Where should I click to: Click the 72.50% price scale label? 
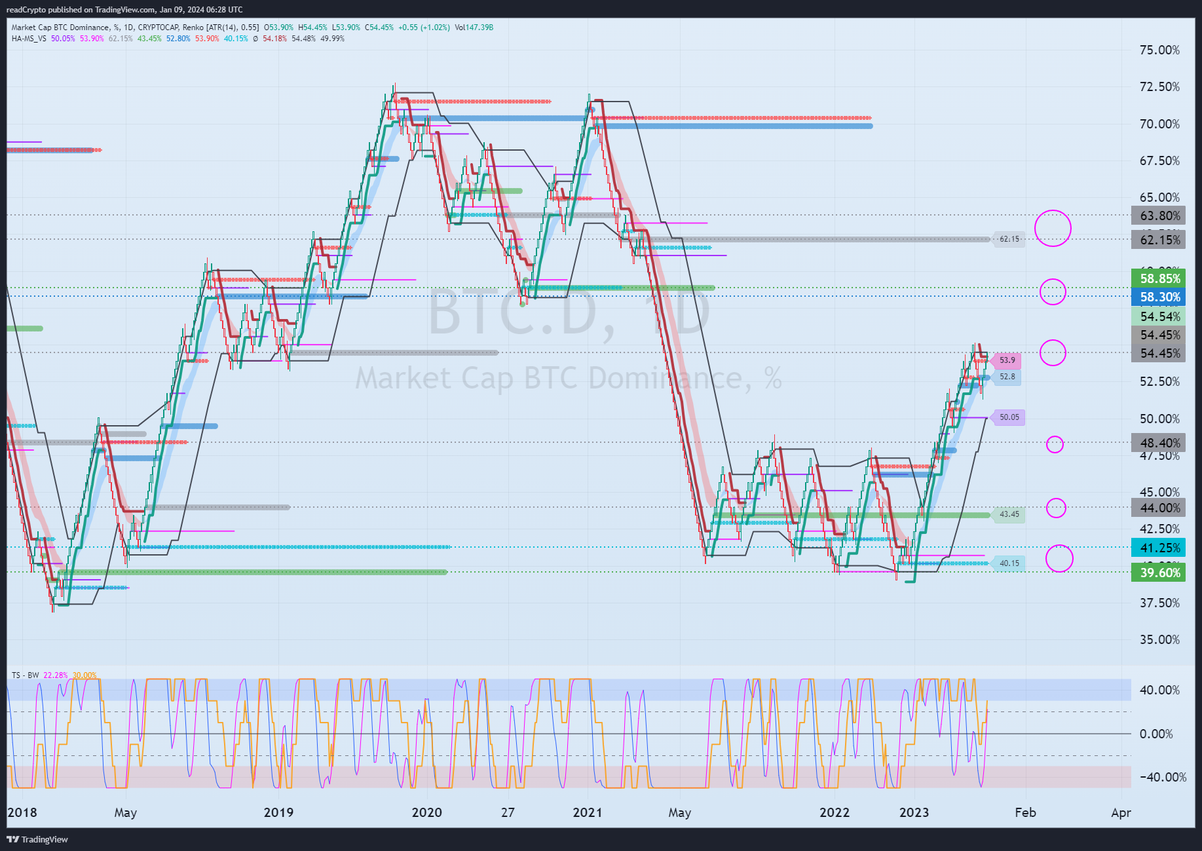(1159, 87)
